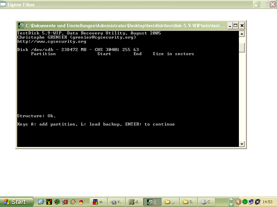This screenshot has height=207, width=277.
Task: Minimize the Eigene Filme window
Action: pyautogui.click(x=257, y=4)
